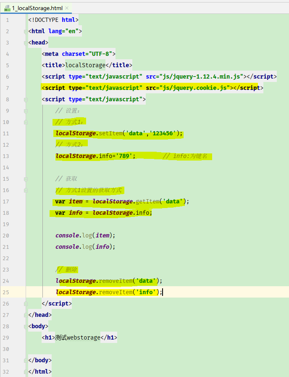Viewport: 289px width, 377px height.
Task: Click console.log(item) statement
Action: click(85, 235)
